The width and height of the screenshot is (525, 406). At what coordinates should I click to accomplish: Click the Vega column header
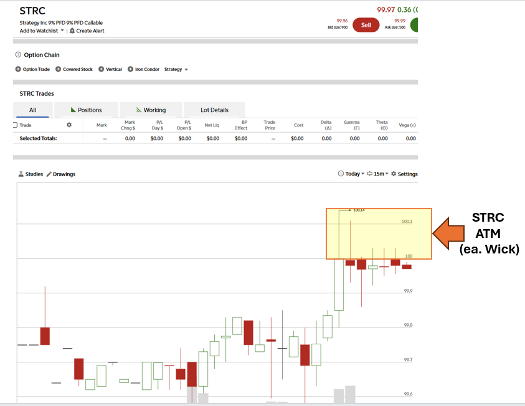407,125
